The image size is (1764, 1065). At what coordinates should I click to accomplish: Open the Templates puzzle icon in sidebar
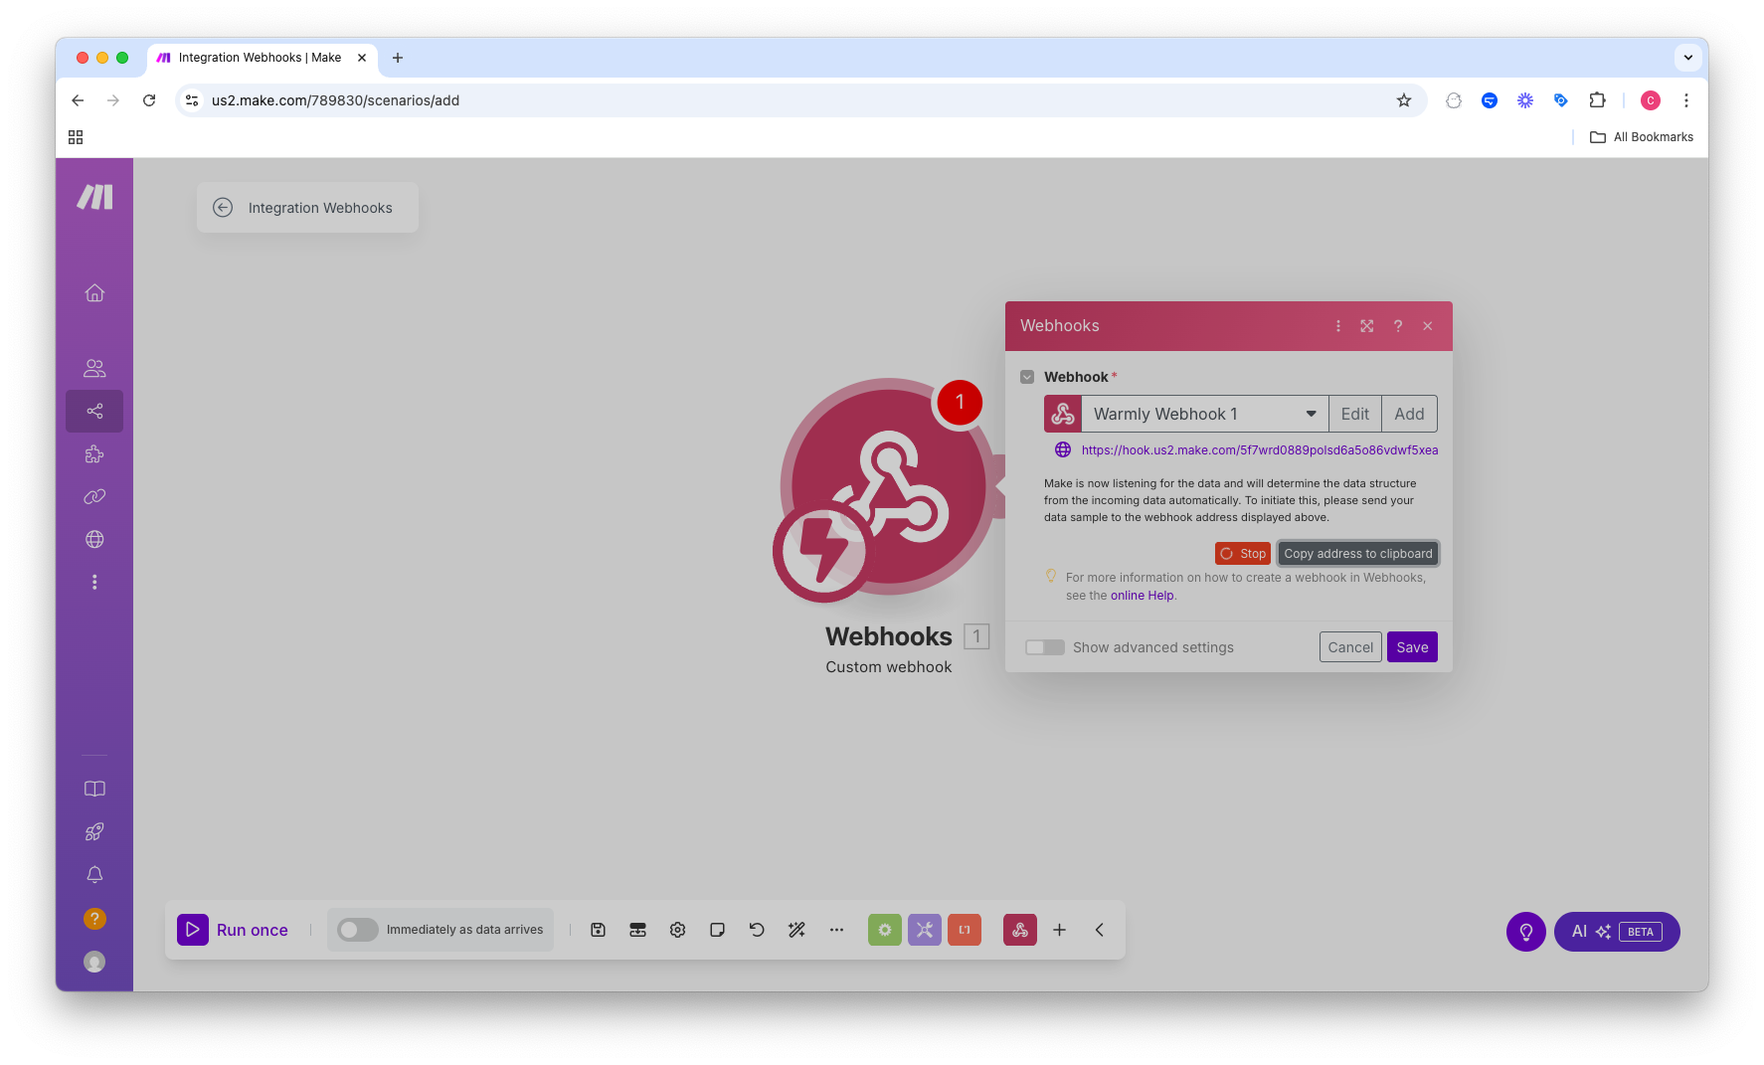(94, 454)
